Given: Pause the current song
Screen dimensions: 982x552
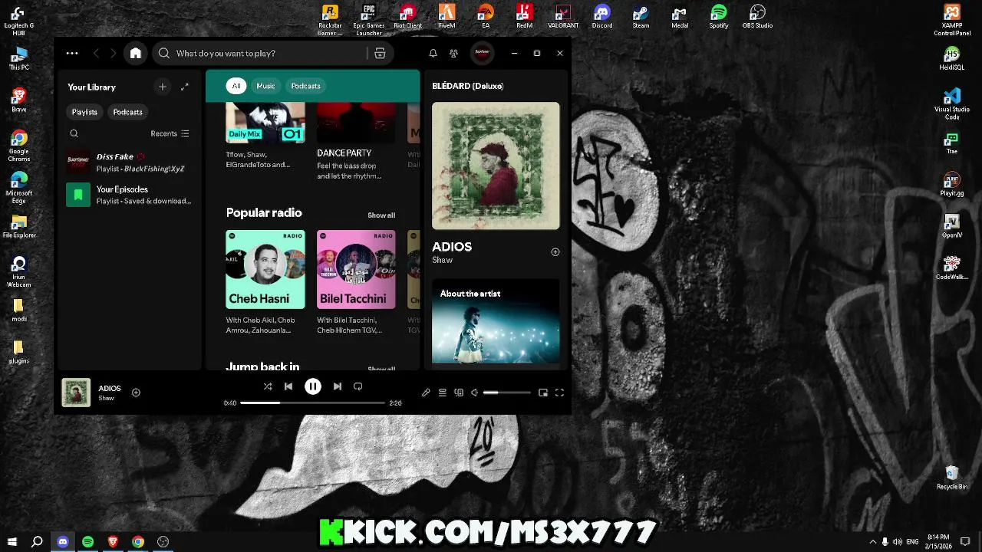Looking at the screenshot, I should 313,387.
